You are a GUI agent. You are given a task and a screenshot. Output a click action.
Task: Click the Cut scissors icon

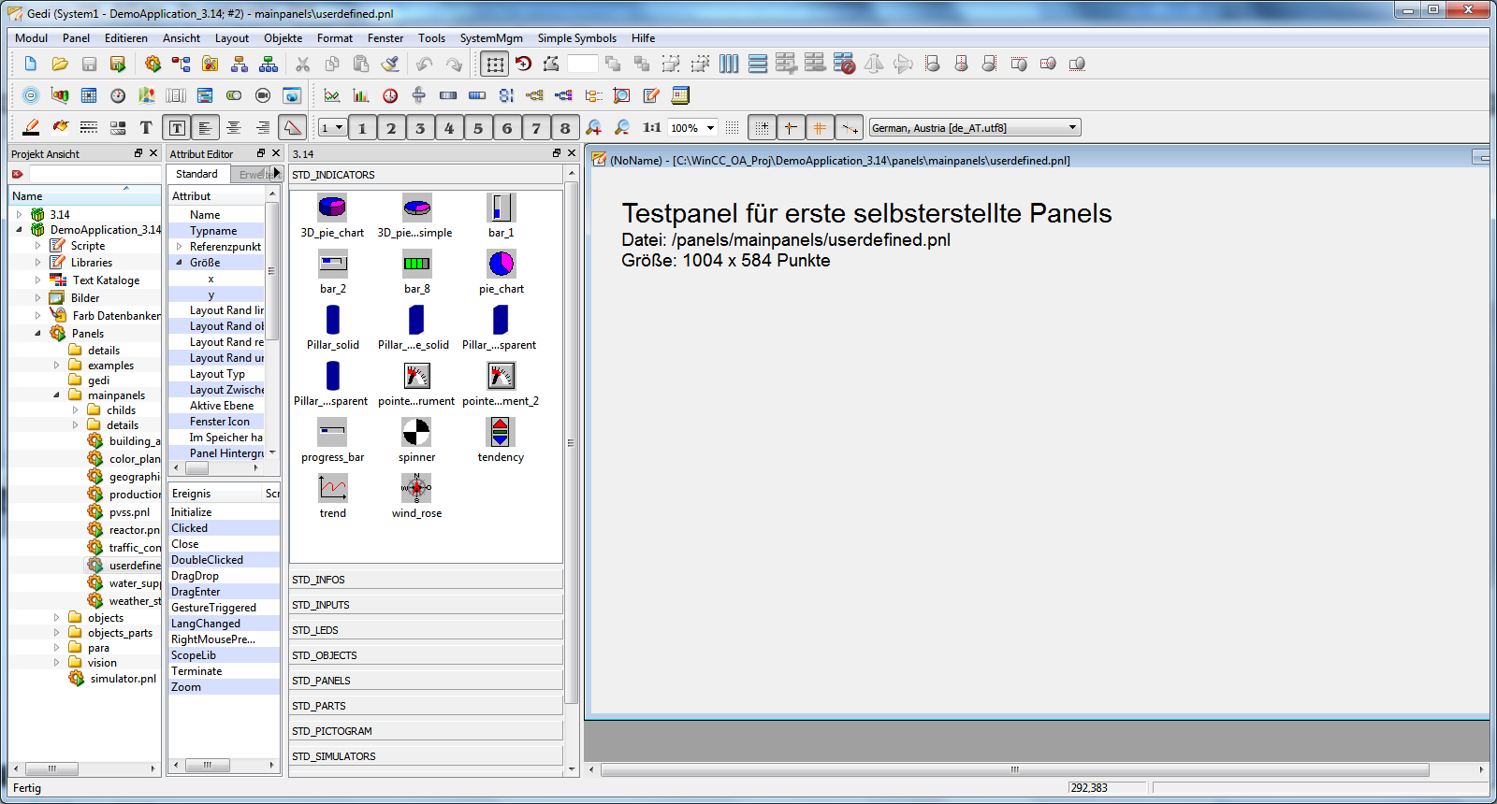point(302,64)
